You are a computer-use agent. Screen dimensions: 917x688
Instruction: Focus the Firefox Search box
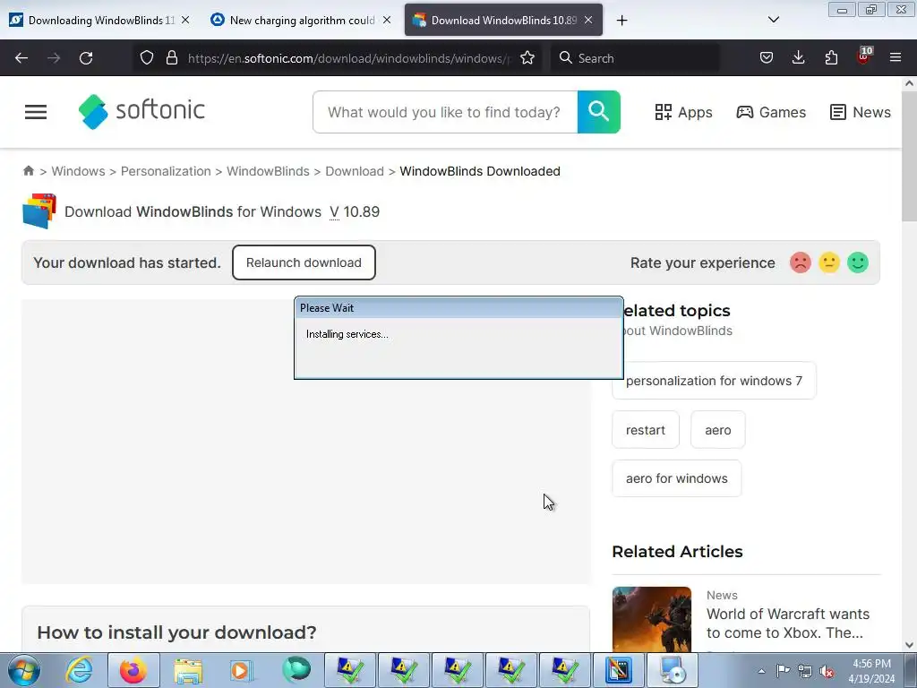coord(635,58)
